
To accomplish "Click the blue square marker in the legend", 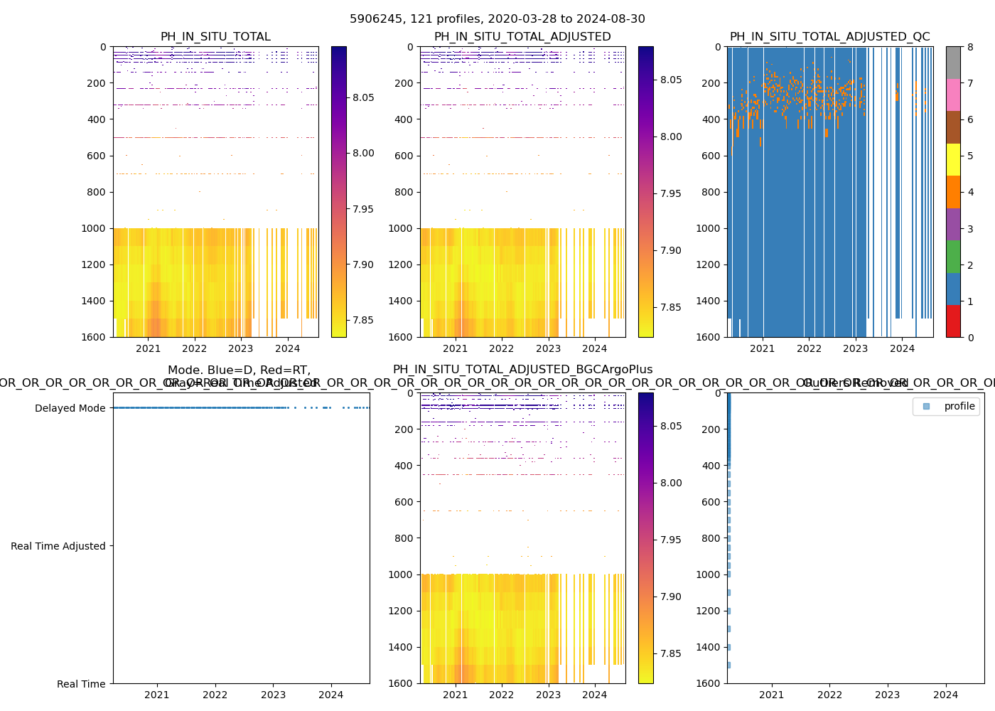I will [926, 407].
